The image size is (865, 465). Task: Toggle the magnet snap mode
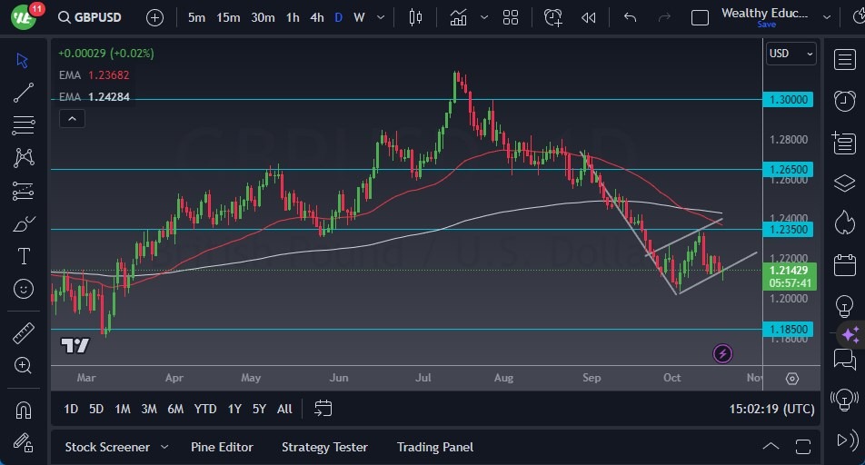point(24,410)
